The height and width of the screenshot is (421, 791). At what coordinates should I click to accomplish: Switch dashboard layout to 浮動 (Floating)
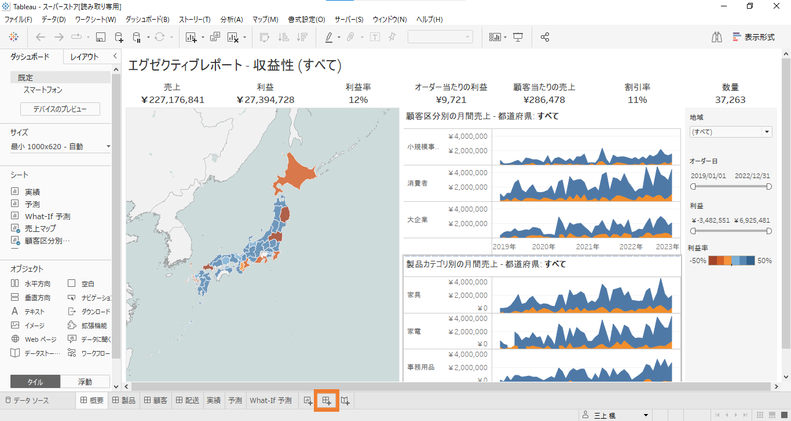click(84, 382)
